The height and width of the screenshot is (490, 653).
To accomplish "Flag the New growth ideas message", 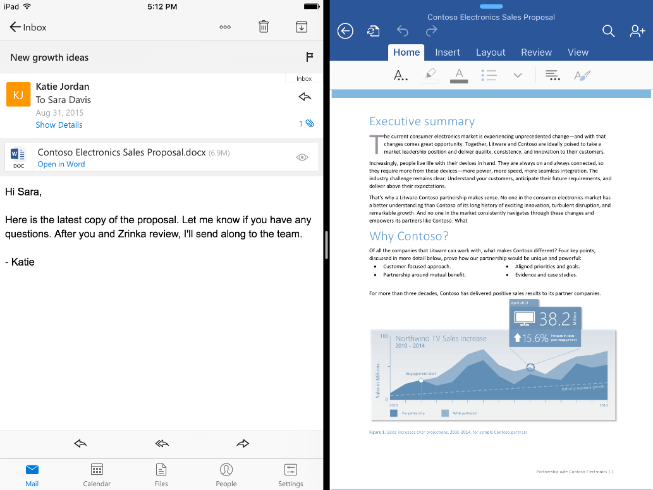I will pos(309,57).
